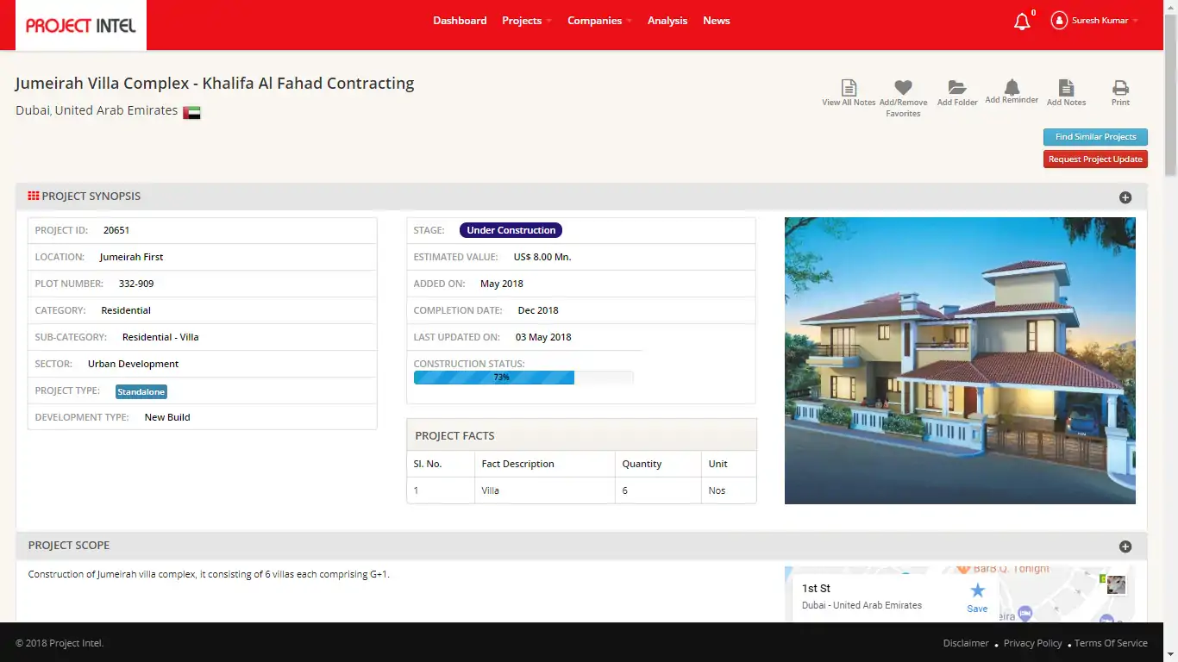Screen dimensions: 1178x662
Task: Set an alert with Add Reminder icon
Action: [1012, 86]
